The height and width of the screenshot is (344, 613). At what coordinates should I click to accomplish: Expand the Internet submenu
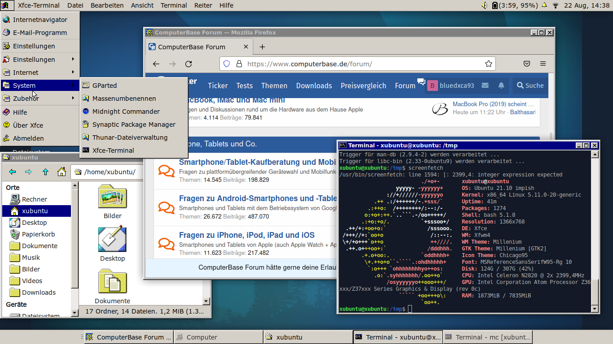(x=40, y=73)
